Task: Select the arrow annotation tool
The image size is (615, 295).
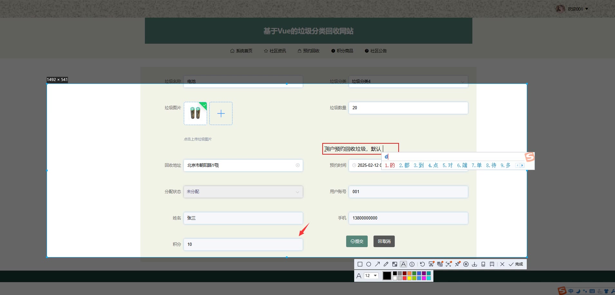Action: 377,264
